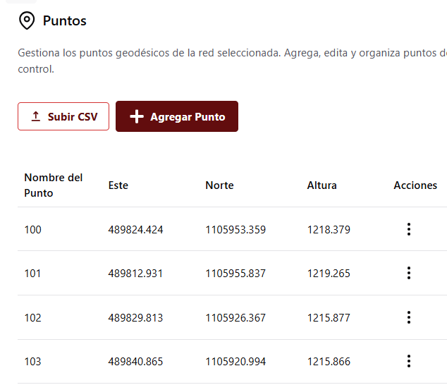Click the Norte column header

click(219, 185)
